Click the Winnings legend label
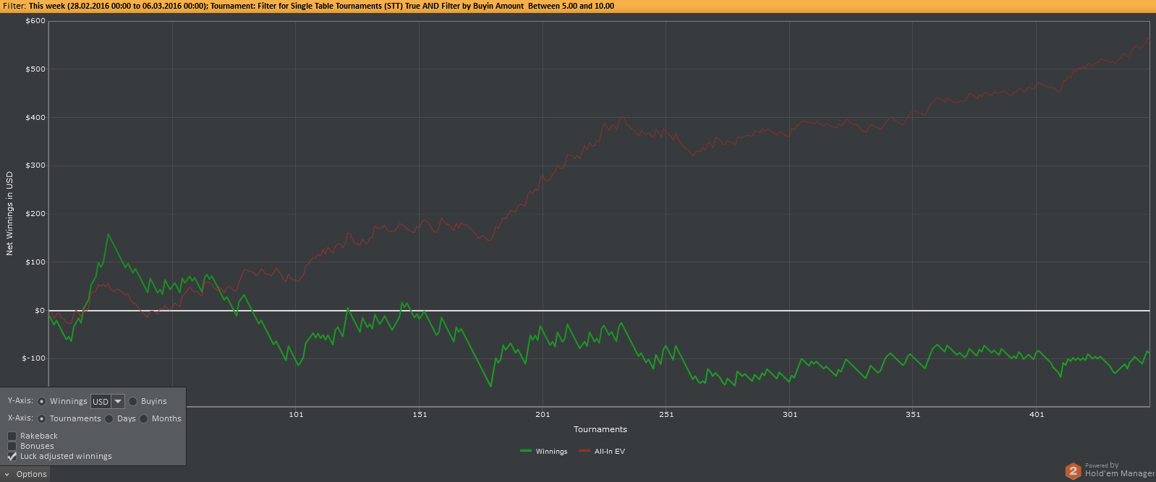The width and height of the screenshot is (1156, 482). click(551, 452)
